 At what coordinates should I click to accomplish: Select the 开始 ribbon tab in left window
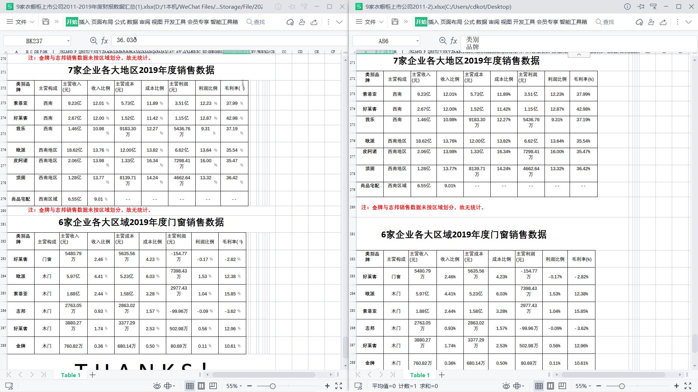(x=72, y=22)
